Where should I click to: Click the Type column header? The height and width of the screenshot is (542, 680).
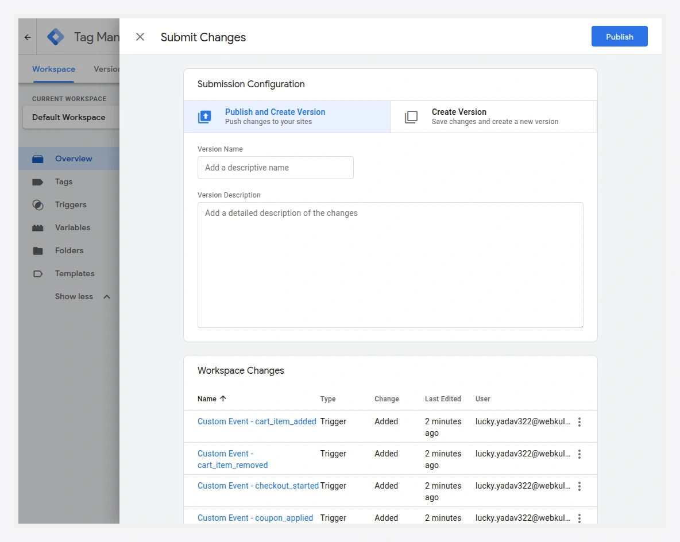[x=328, y=399]
